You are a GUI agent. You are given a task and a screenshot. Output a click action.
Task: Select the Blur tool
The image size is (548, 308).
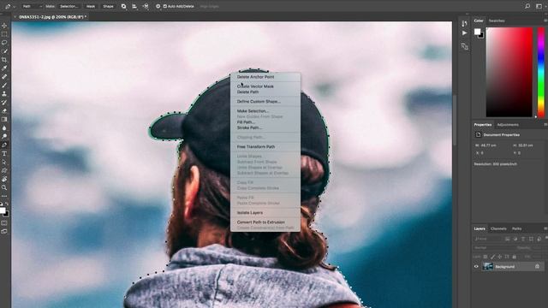point(4,127)
